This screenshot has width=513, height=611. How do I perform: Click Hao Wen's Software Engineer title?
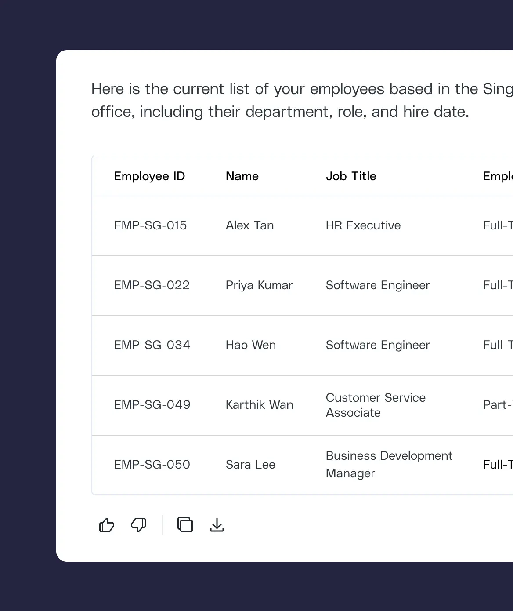coord(378,345)
